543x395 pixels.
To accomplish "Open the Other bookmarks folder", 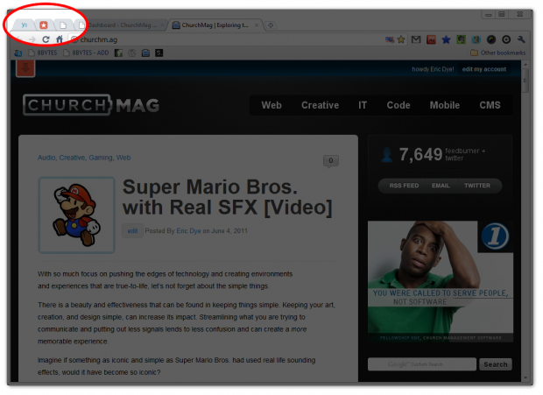I will 498,53.
